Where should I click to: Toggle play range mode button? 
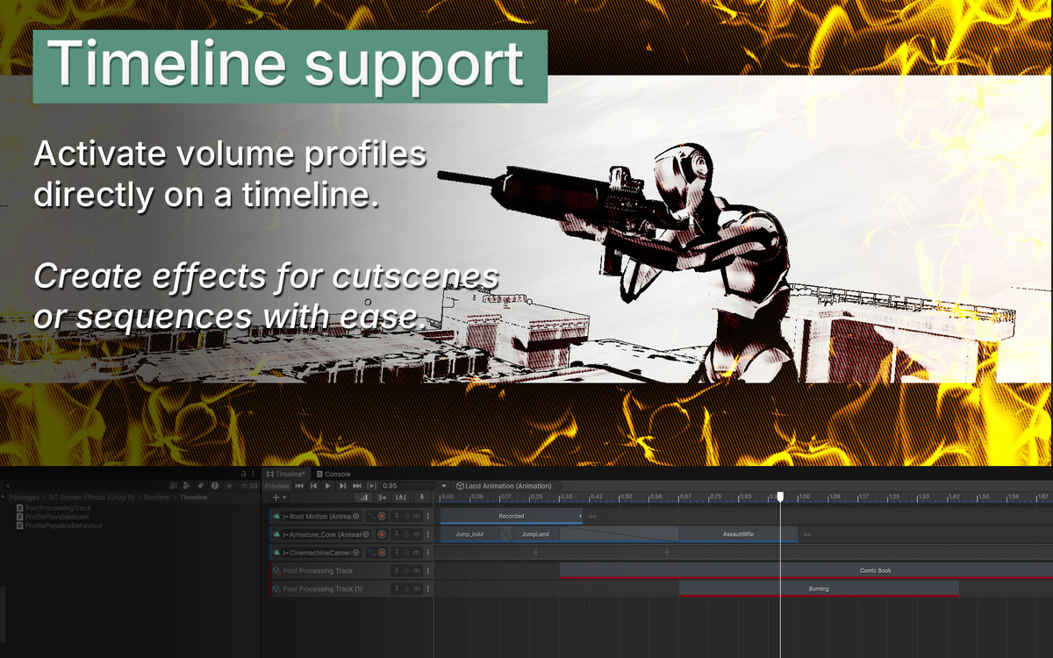(371, 486)
